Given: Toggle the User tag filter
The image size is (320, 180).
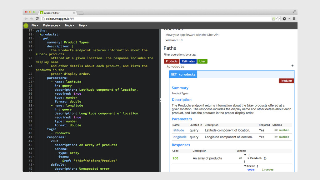Looking at the screenshot, I should click(x=202, y=61).
